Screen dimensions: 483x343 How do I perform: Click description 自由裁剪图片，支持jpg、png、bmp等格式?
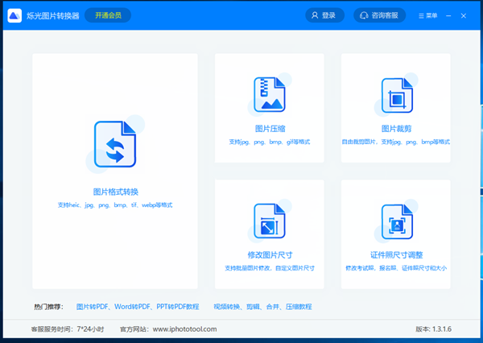tap(396, 142)
